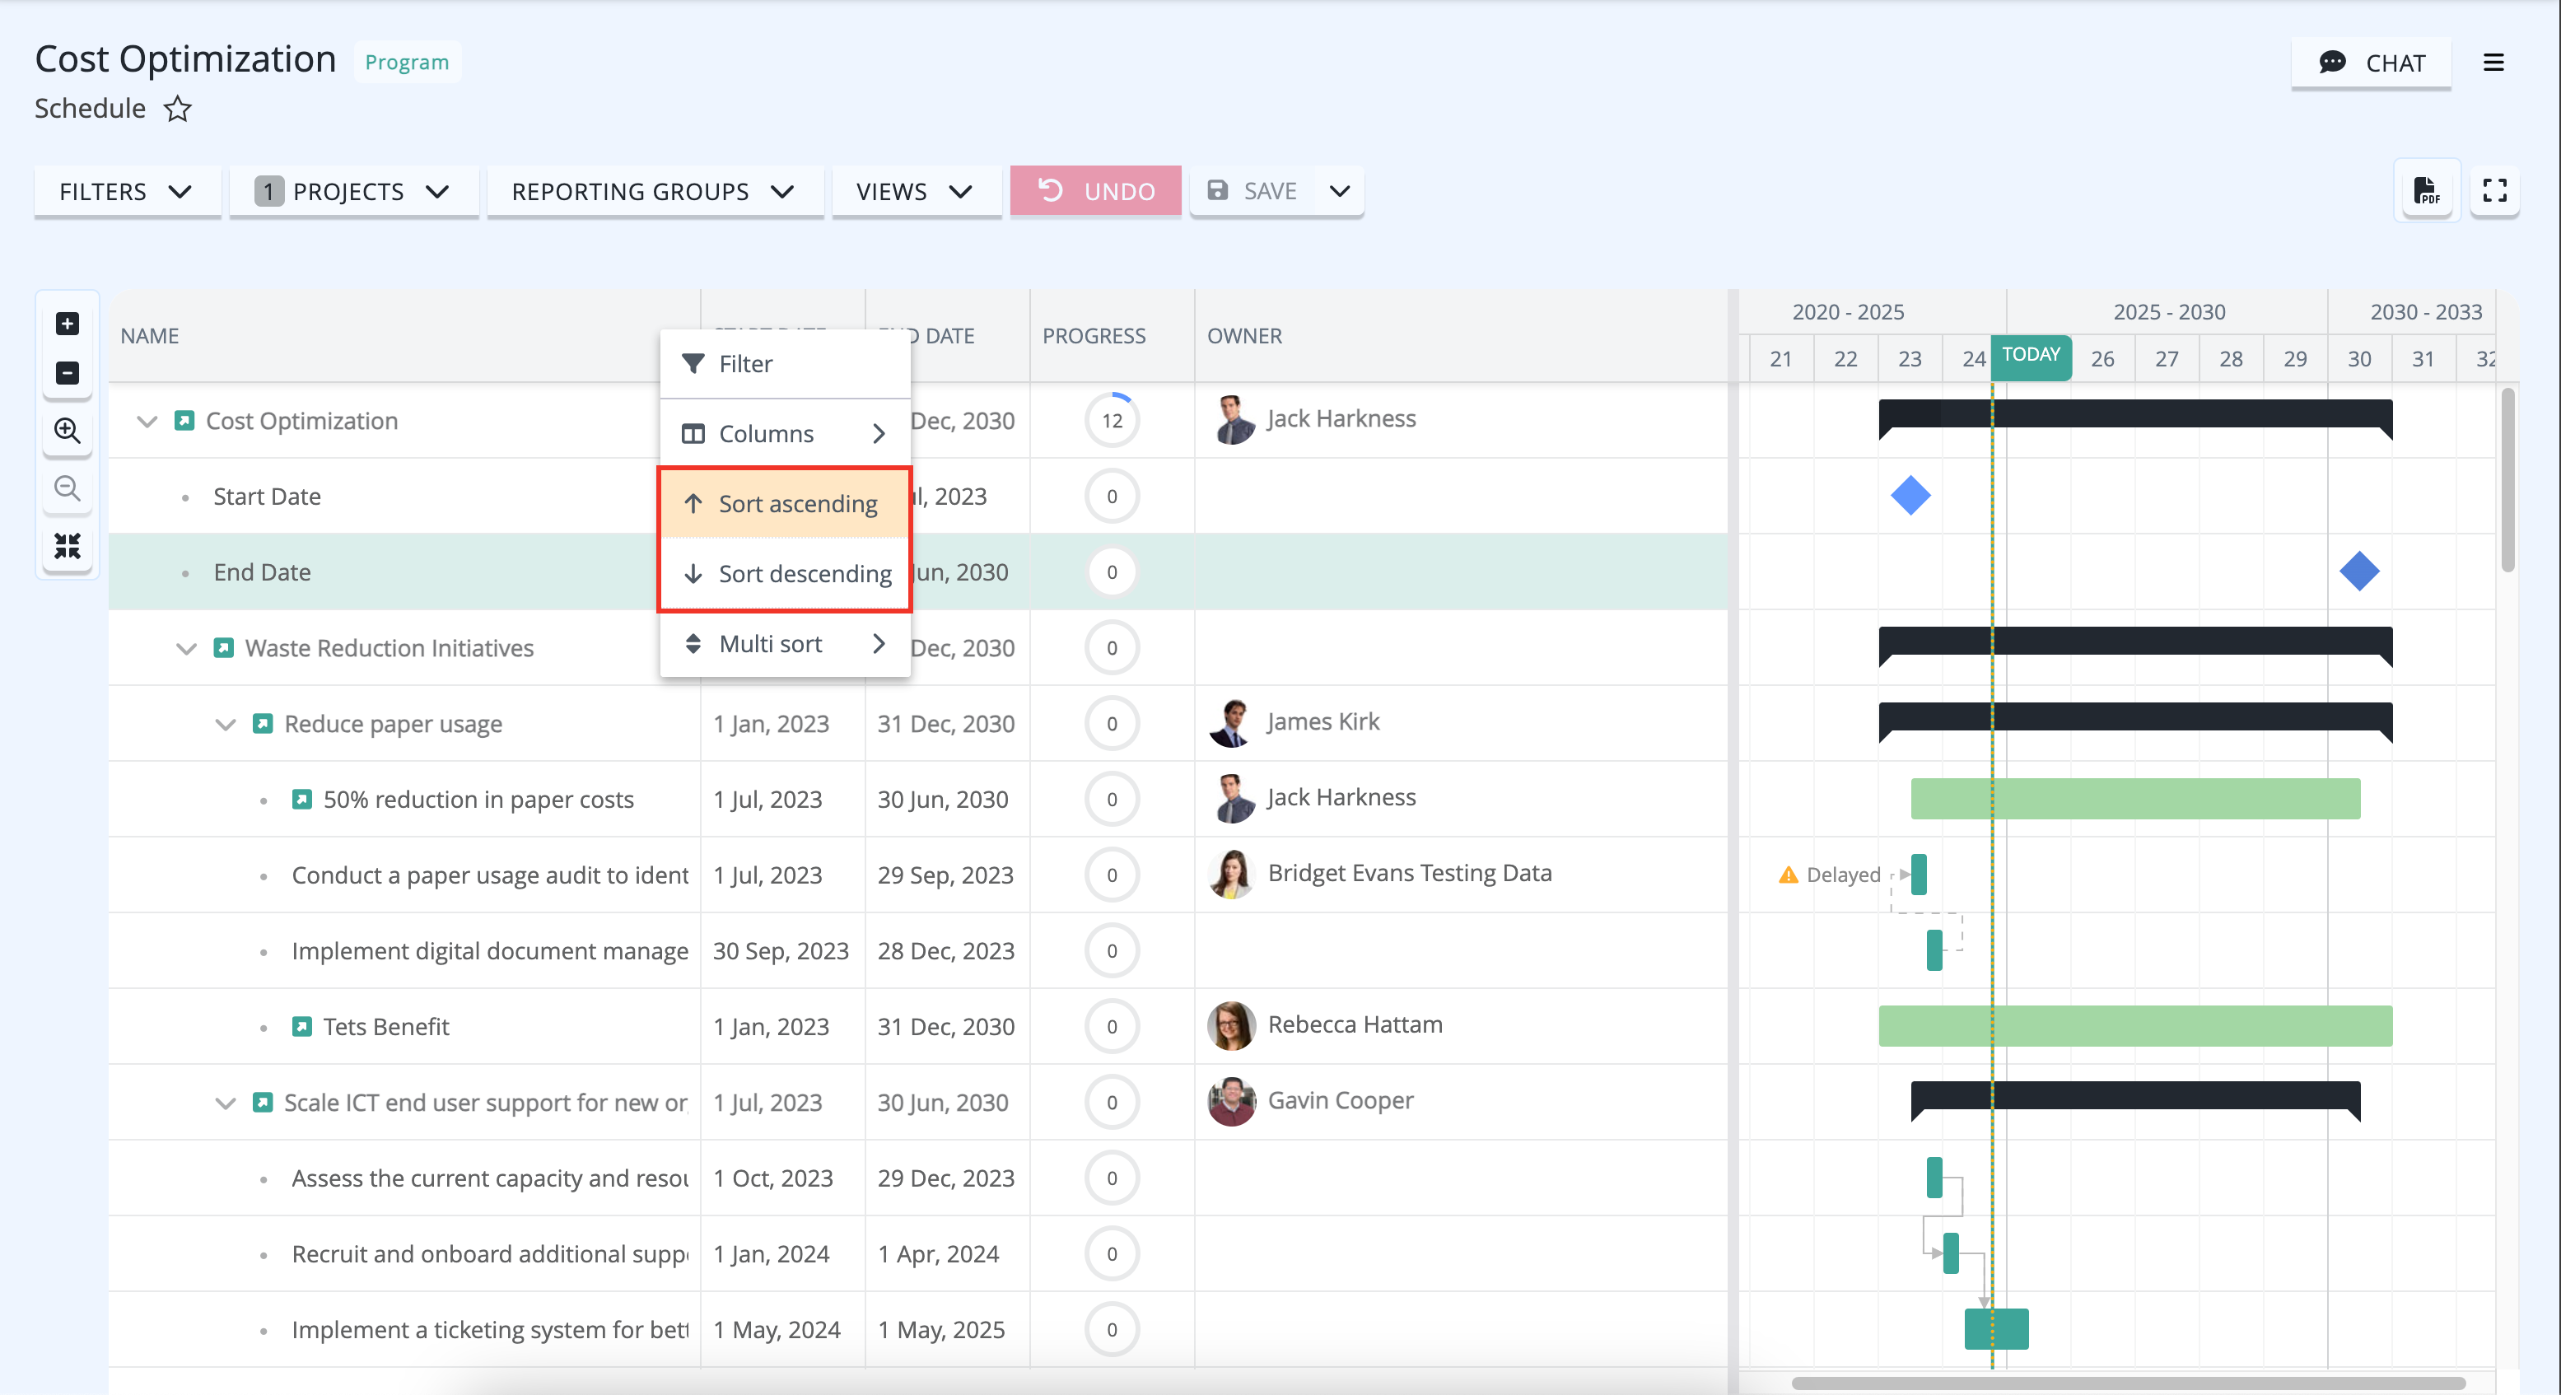This screenshot has height=1395, width=2561.
Task: Click James Kirk avatar
Action: click(1232, 723)
